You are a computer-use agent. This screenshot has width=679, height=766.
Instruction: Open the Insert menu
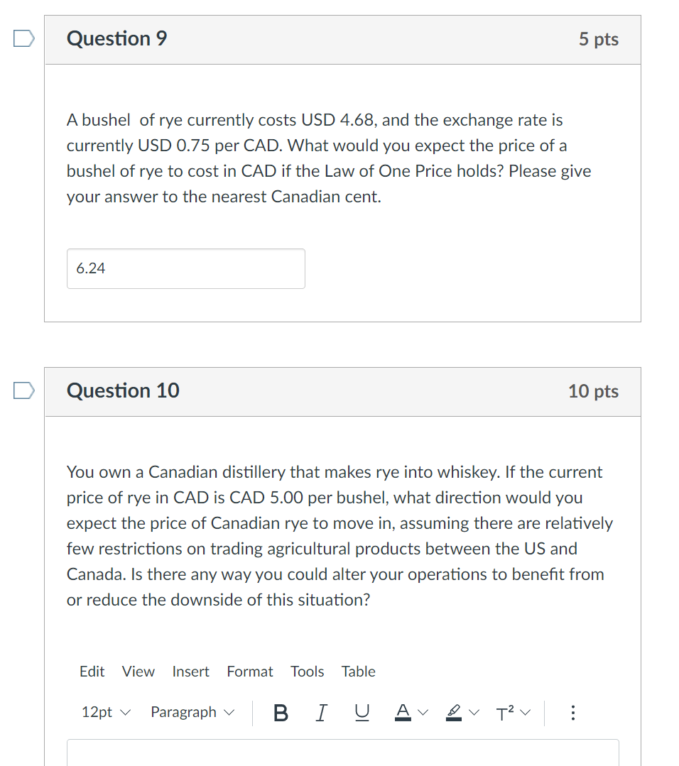(x=190, y=671)
